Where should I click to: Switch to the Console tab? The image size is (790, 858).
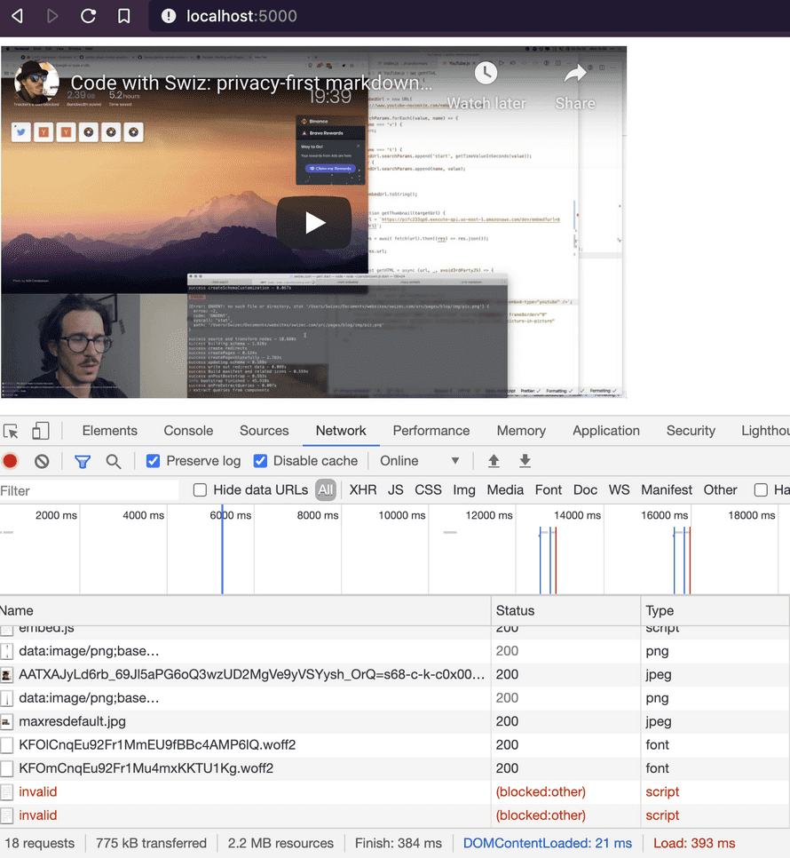point(187,431)
